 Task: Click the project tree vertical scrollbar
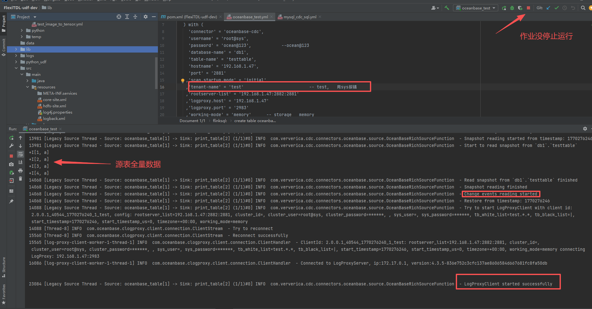[156, 72]
